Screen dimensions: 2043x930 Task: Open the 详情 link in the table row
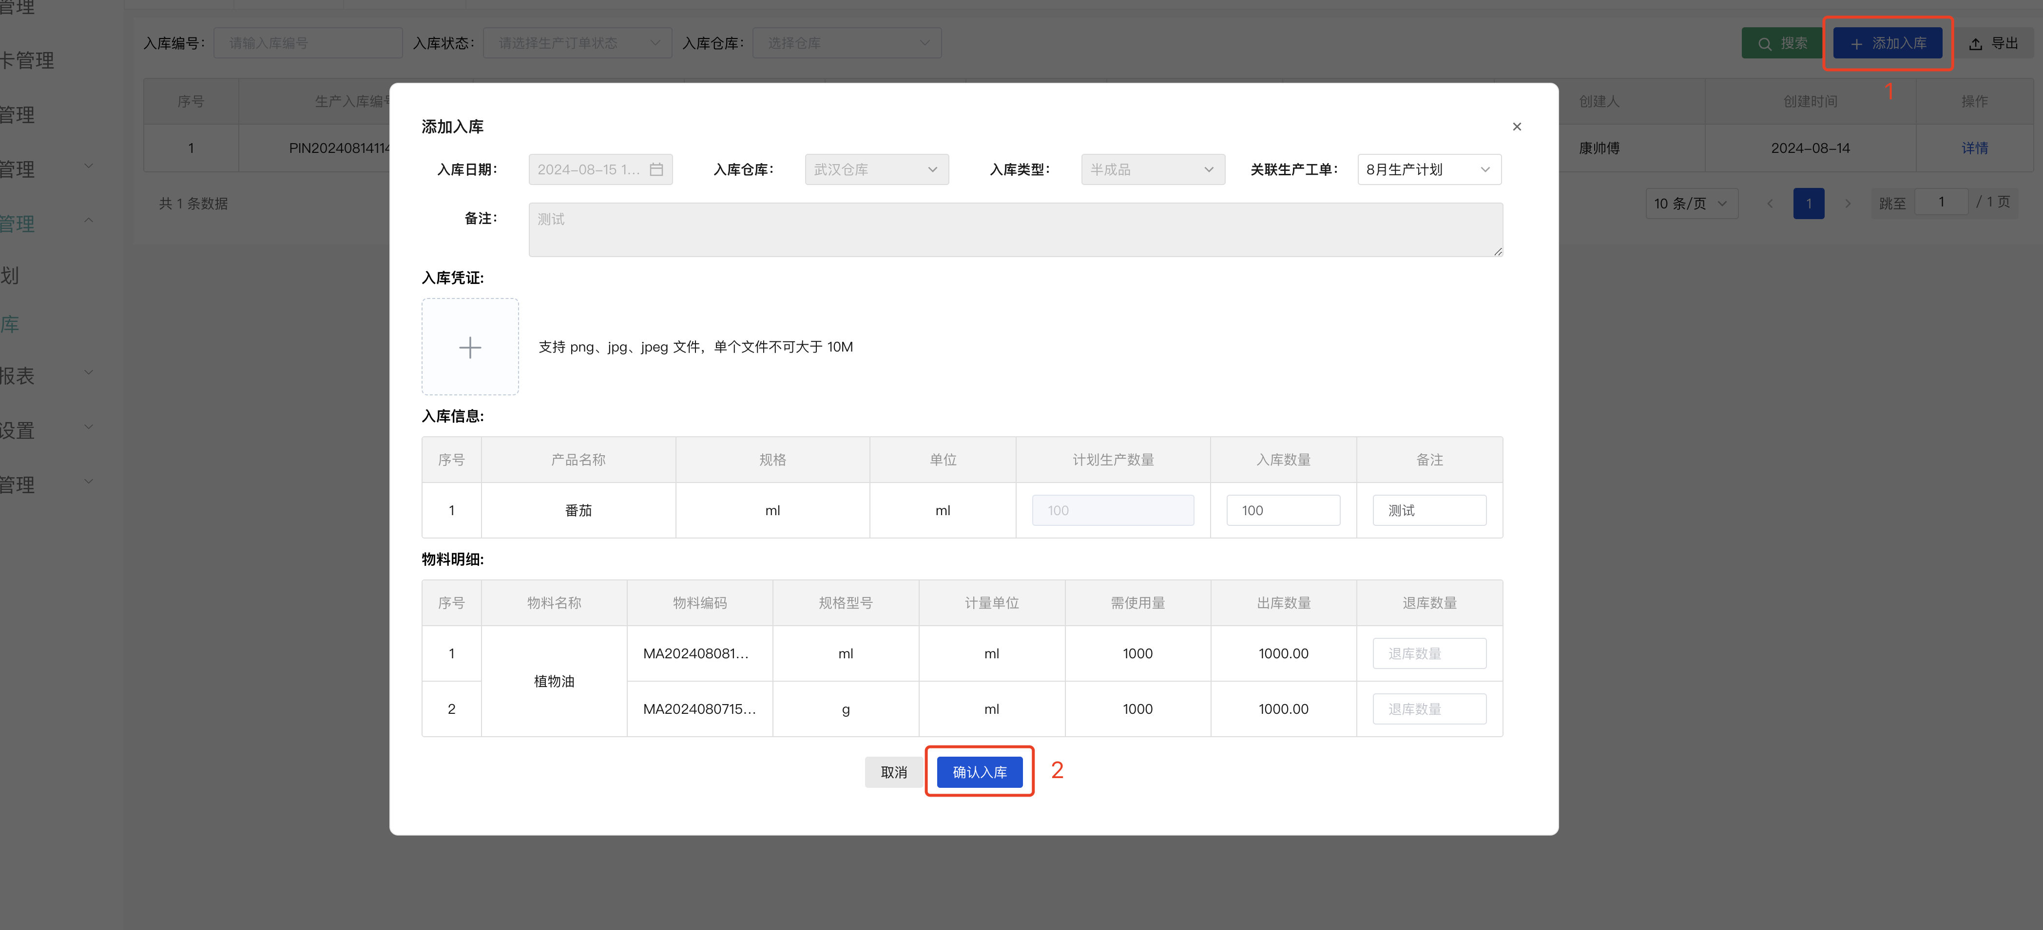pos(1976,148)
